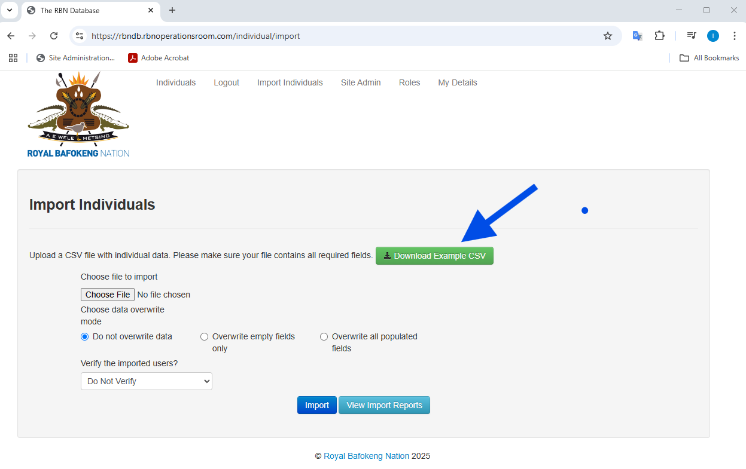The image size is (746, 469).
Task: Expand the tab search chevron
Action: coord(9,10)
